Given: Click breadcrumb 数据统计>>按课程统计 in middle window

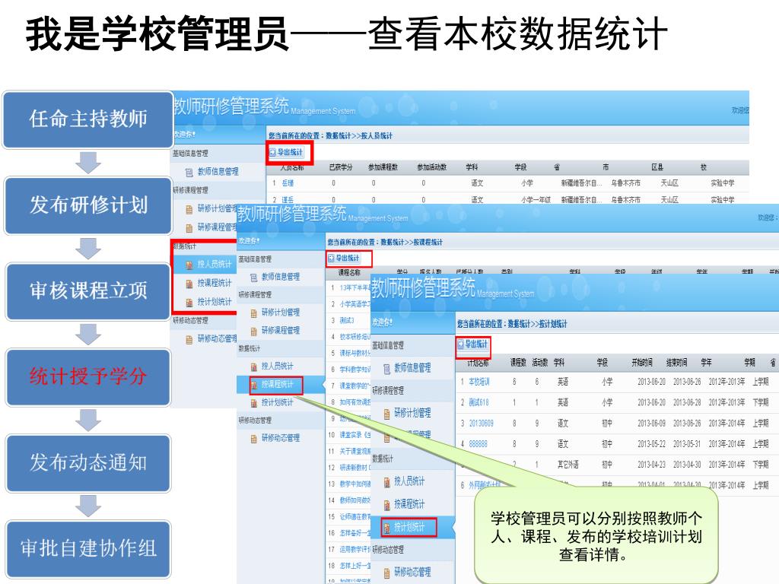Looking at the screenshot, I should [412, 243].
